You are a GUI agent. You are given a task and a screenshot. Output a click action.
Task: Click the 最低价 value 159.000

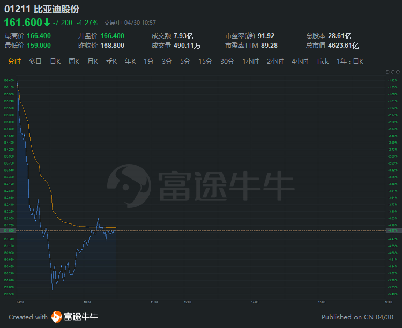(39, 46)
